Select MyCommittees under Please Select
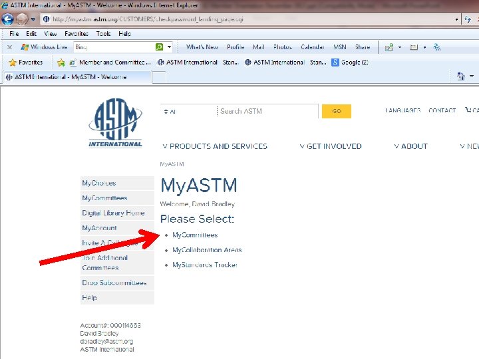479x359 pixels. (195, 235)
